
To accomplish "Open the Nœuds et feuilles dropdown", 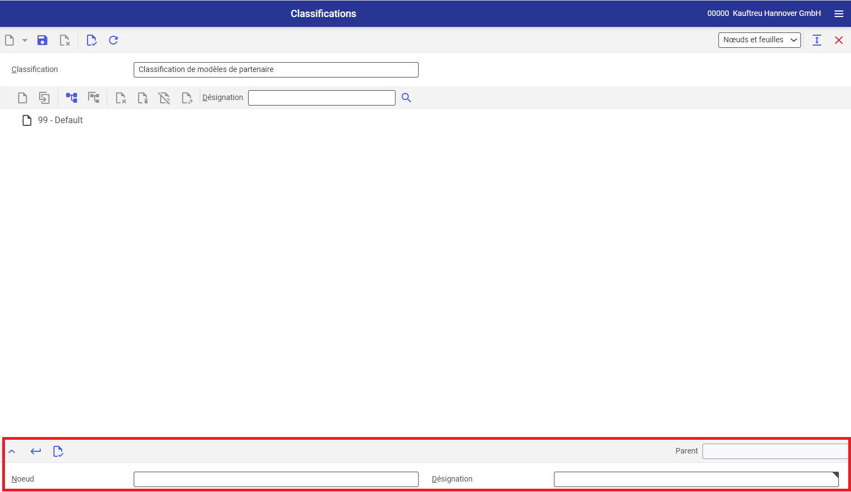I will click(759, 40).
